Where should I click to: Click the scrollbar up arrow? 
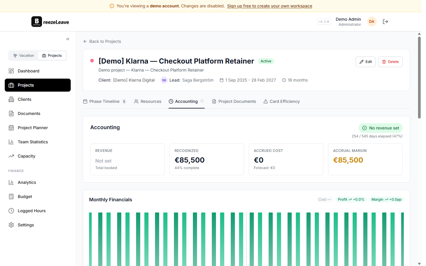(x=419, y=34)
